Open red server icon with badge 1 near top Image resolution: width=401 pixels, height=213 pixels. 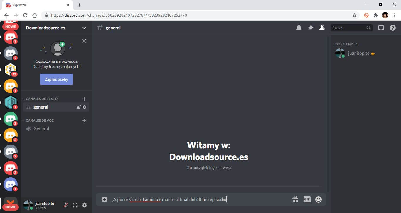tap(11, 37)
